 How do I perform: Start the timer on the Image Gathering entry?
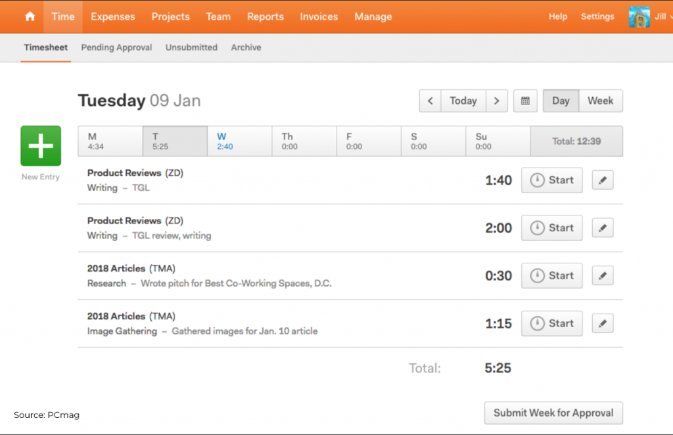point(551,323)
